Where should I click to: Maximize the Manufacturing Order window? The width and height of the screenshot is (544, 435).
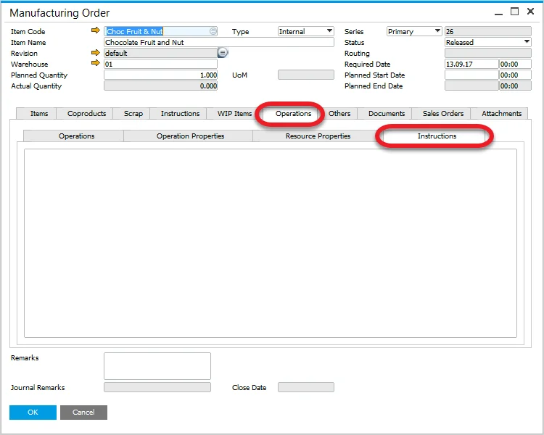coord(514,12)
